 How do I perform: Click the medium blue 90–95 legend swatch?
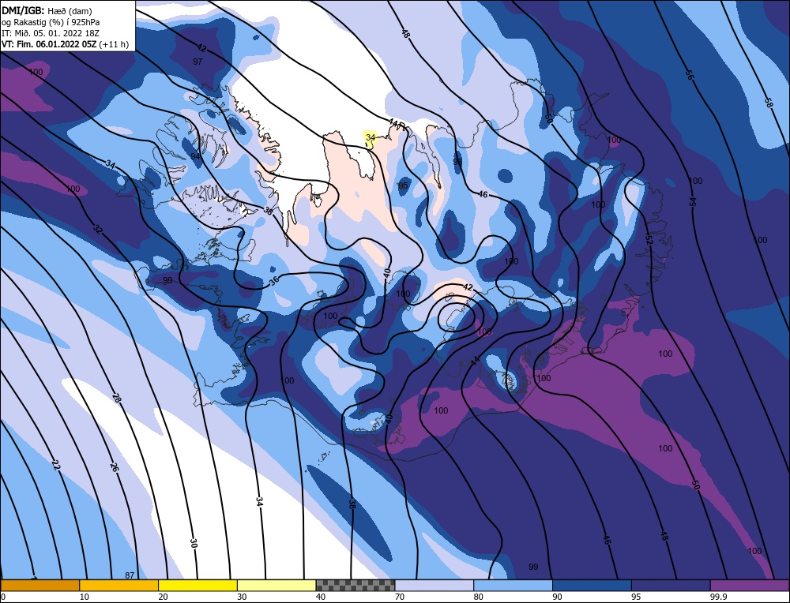[x=592, y=585]
